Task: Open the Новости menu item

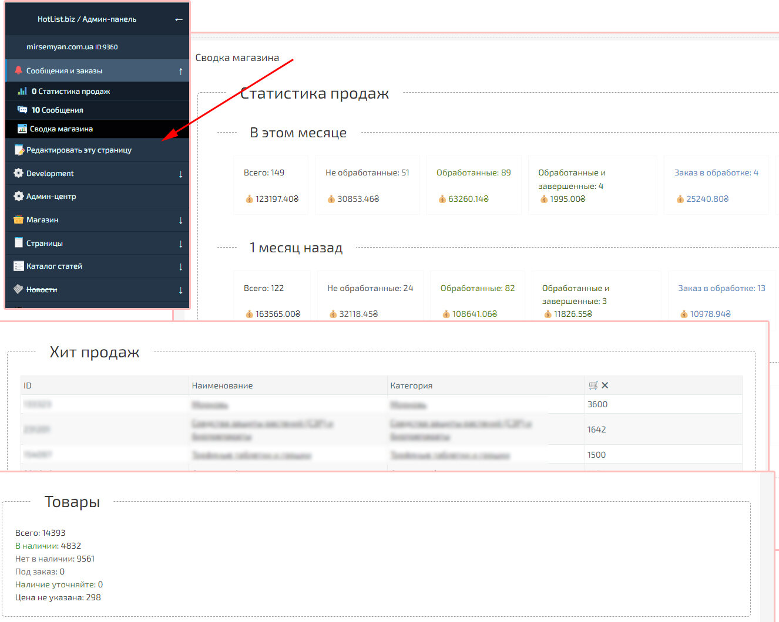Action: [42, 289]
